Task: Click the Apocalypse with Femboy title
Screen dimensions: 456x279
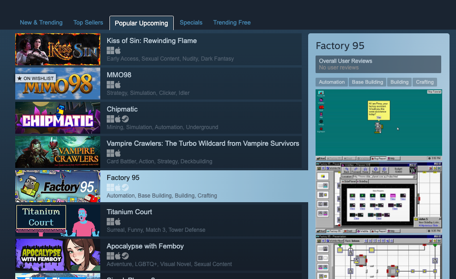Action: point(145,246)
